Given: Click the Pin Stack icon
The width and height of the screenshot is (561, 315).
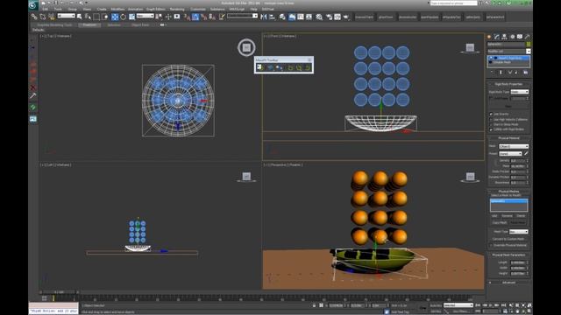Looking at the screenshot, I should tap(492, 73).
